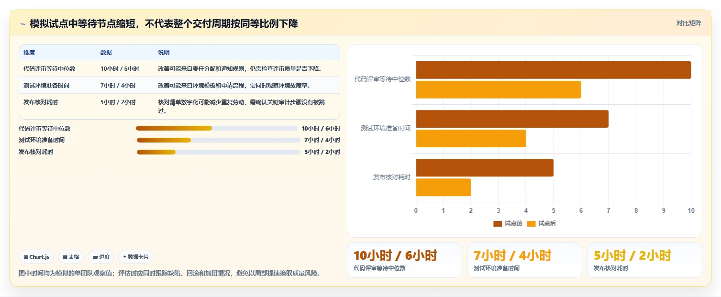Click the 代码评审等待中位数 progress bar
This screenshot has width=721, height=297.
coord(217,128)
